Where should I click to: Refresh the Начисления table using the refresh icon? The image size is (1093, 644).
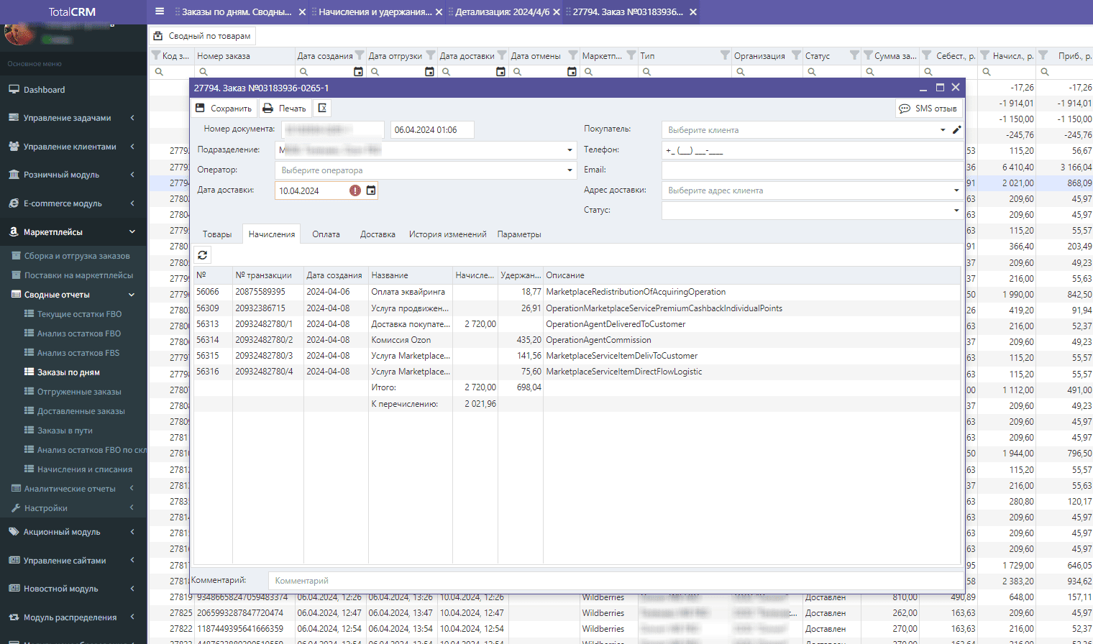tap(202, 254)
